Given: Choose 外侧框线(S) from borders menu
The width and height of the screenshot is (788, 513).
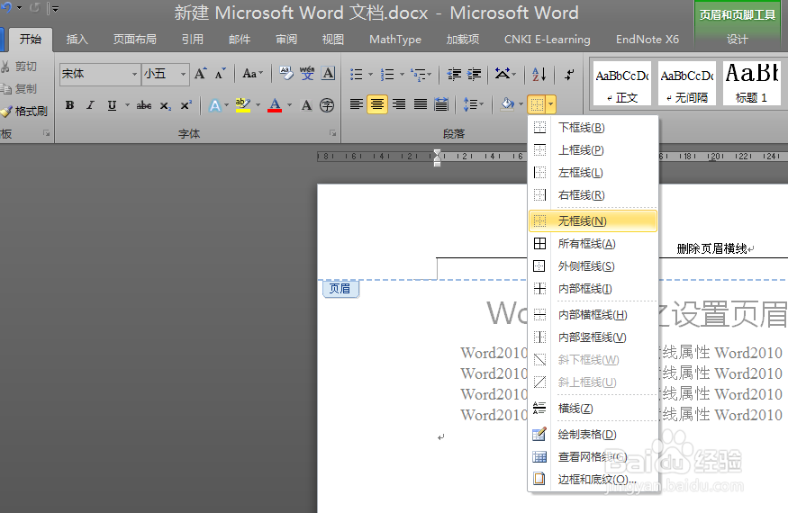Looking at the screenshot, I should click(593, 266).
